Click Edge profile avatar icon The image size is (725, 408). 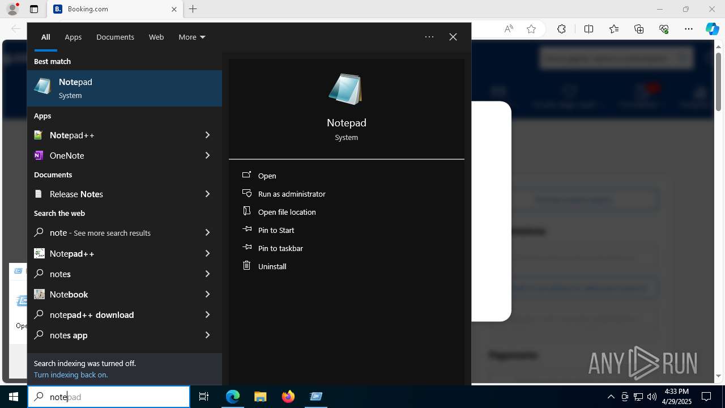point(12,9)
